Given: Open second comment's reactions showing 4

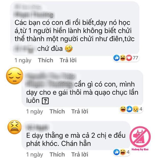Looking at the screenshot, I should pyautogui.click(x=131, y=109).
